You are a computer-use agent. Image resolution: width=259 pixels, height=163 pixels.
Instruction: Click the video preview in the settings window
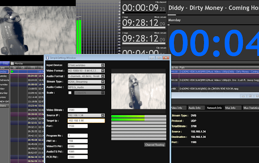point(138,91)
